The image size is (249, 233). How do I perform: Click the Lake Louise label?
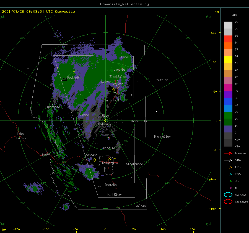point(21,136)
